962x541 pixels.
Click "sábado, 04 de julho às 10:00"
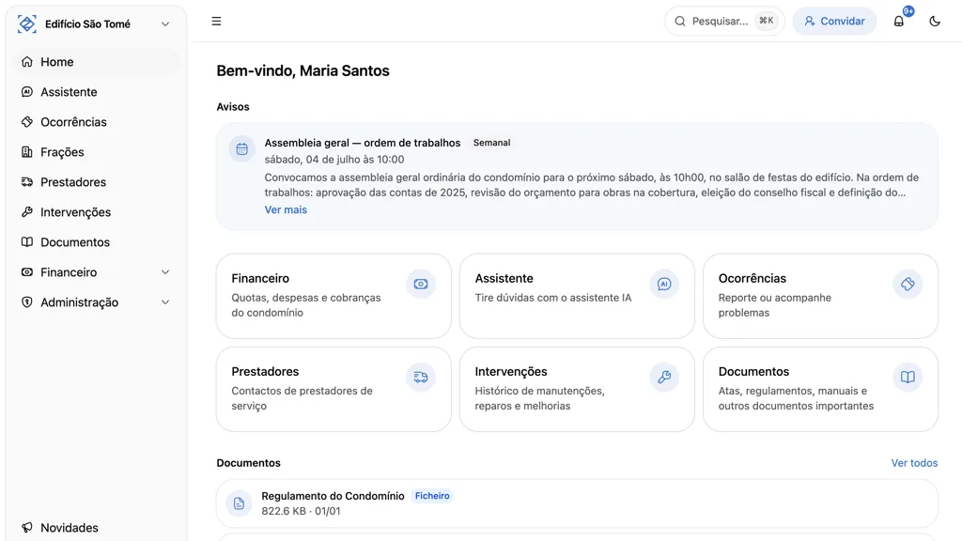334,160
